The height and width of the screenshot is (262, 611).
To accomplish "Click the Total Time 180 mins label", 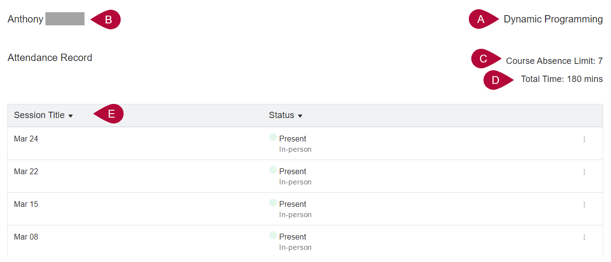I will (562, 79).
